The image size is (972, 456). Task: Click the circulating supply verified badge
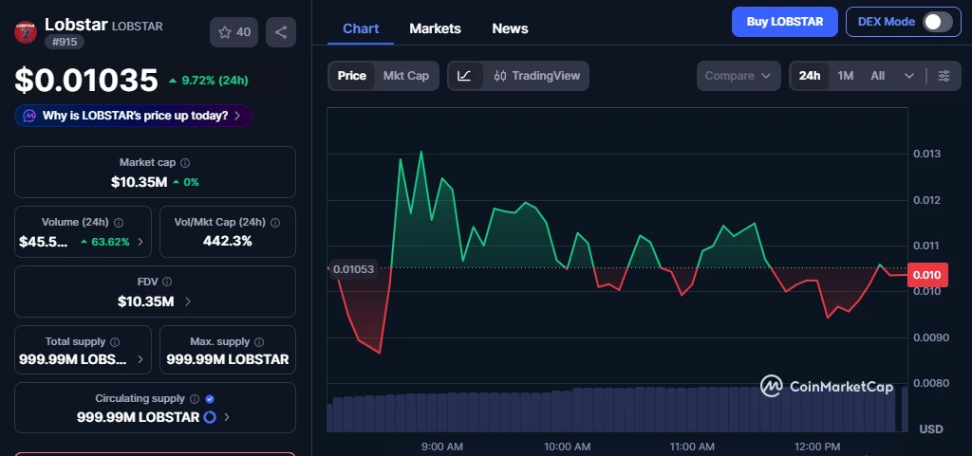coord(210,399)
